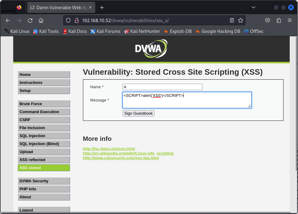
Task: Open the About page
Action: point(44,197)
